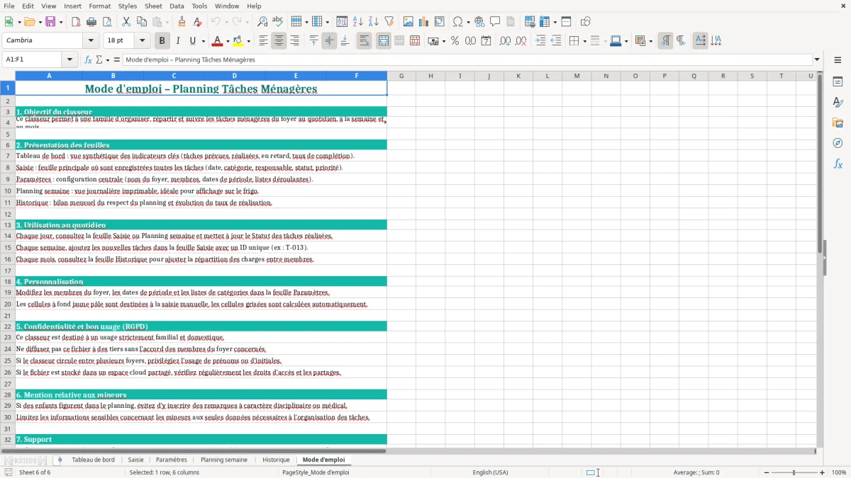Toggle Bold formatting
The width and height of the screenshot is (851, 478).
tap(162, 41)
